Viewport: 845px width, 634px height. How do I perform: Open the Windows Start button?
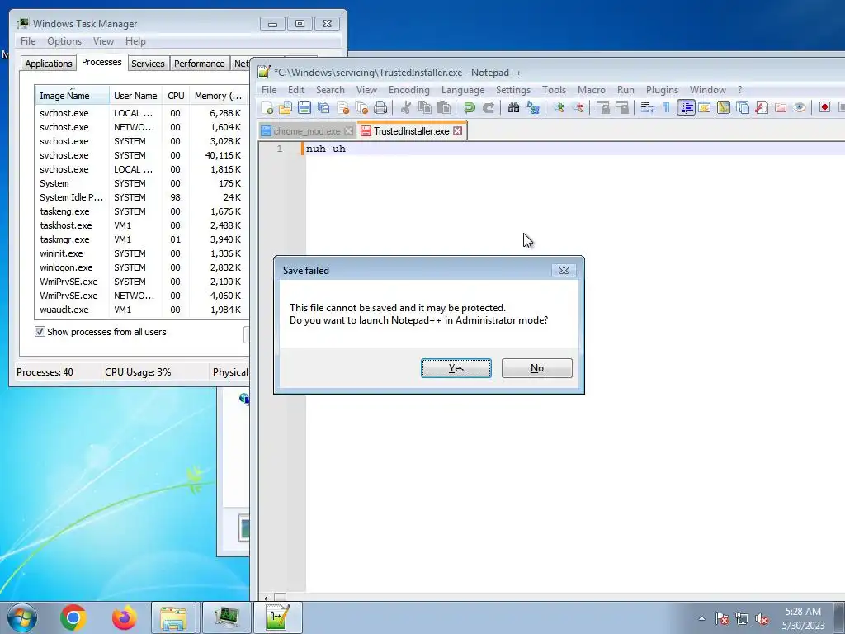[22, 617]
